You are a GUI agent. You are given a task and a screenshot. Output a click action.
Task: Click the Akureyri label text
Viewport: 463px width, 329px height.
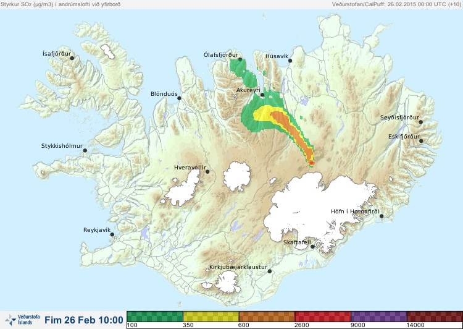click(x=248, y=90)
